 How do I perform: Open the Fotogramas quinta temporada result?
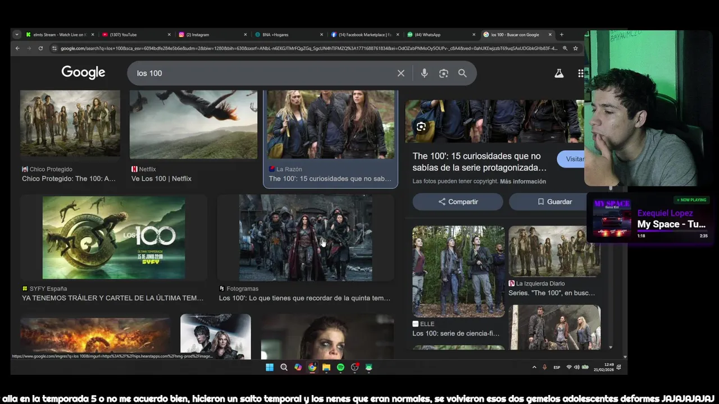click(x=304, y=298)
